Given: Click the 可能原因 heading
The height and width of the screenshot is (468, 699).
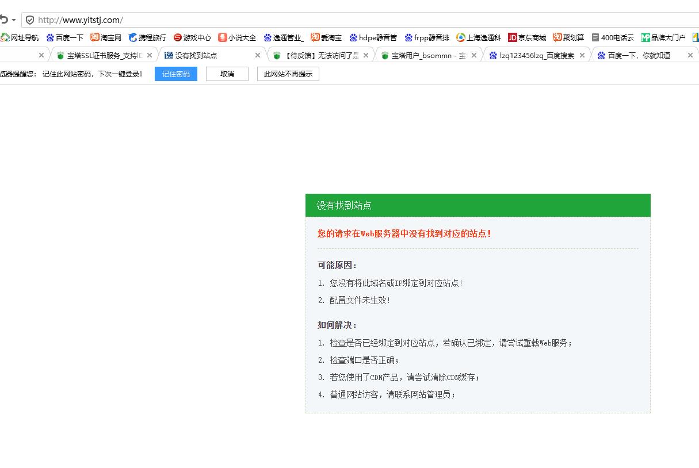Looking at the screenshot, I should click(x=338, y=265).
